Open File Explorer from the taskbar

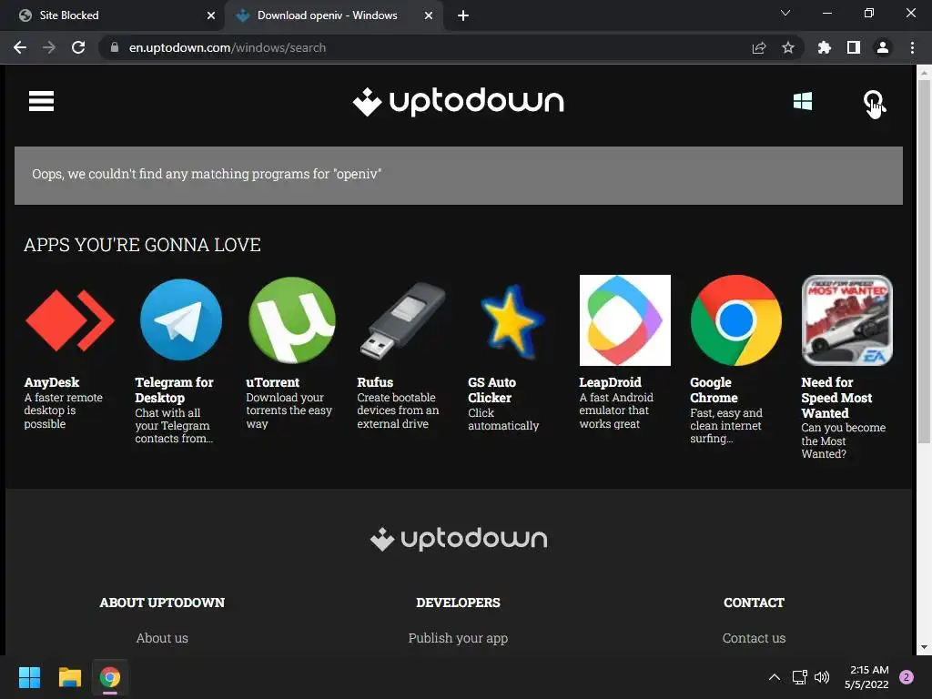click(69, 677)
